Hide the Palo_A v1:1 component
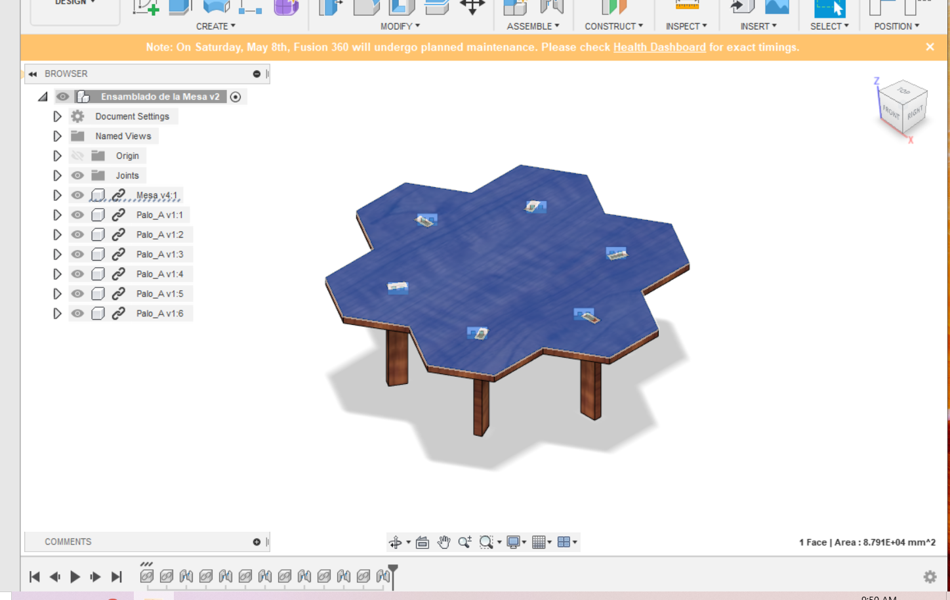950x600 pixels. tap(77, 215)
